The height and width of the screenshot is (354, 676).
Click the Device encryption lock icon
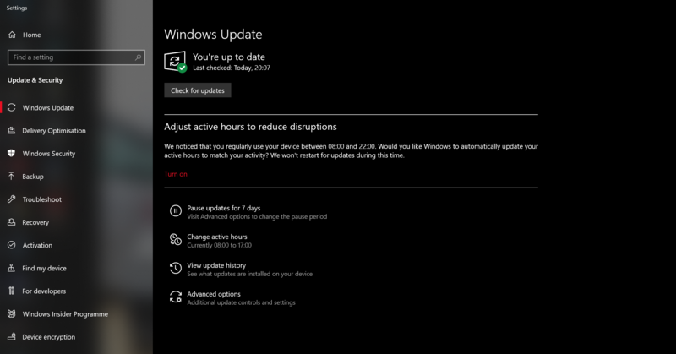(12, 337)
